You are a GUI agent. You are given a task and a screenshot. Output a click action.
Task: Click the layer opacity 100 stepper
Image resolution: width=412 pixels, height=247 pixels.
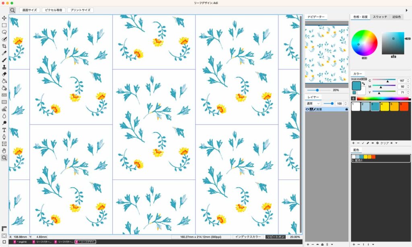[x=346, y=104]
